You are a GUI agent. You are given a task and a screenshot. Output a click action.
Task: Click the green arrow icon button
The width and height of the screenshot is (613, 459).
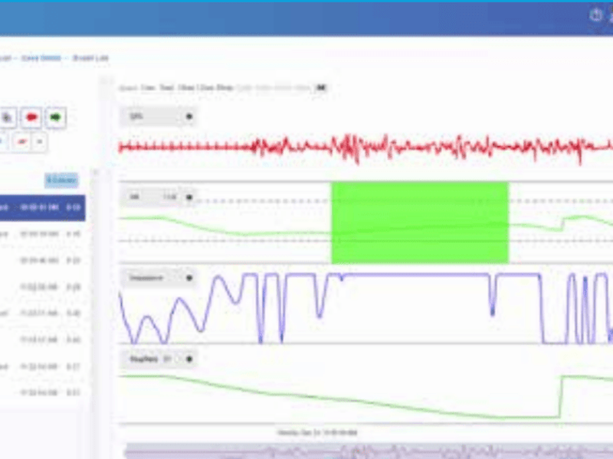pos(55,117)
